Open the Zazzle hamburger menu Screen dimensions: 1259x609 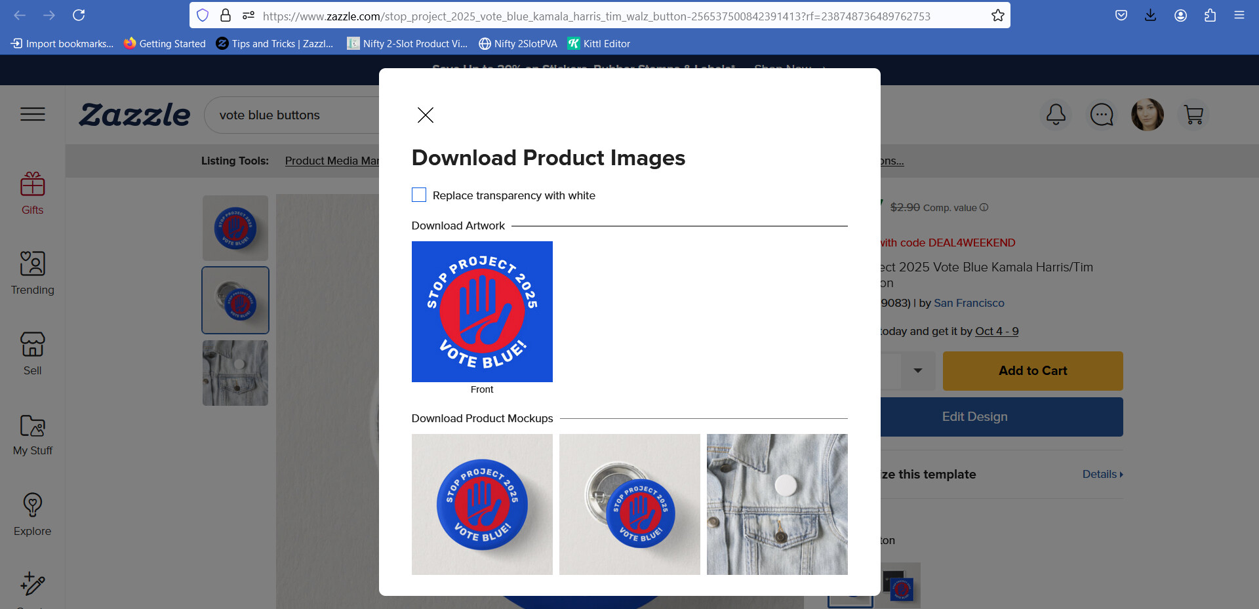point(33,115)
